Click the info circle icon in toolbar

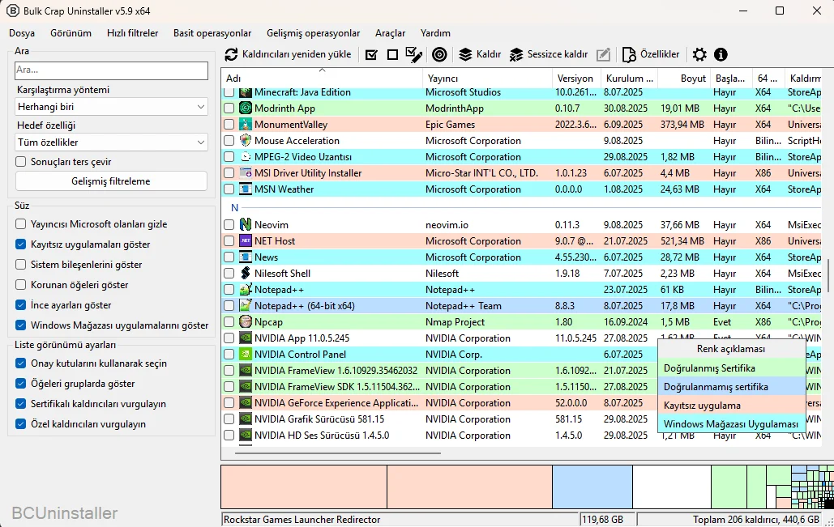click(x=721, y=54)
